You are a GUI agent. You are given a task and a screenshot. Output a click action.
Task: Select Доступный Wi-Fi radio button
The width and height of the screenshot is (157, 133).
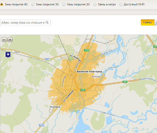[x=121, y=4]
